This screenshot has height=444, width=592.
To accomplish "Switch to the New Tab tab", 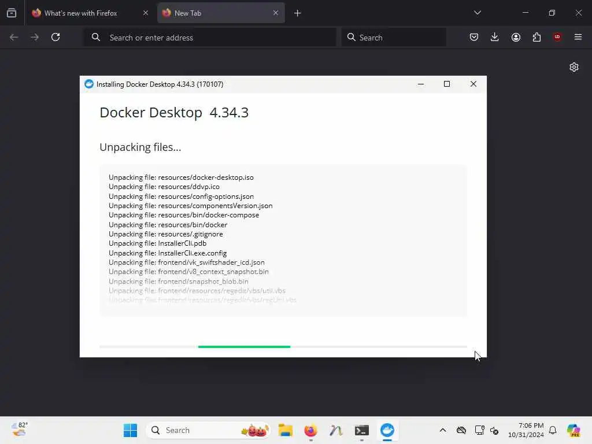I will (x=221, y=13).
